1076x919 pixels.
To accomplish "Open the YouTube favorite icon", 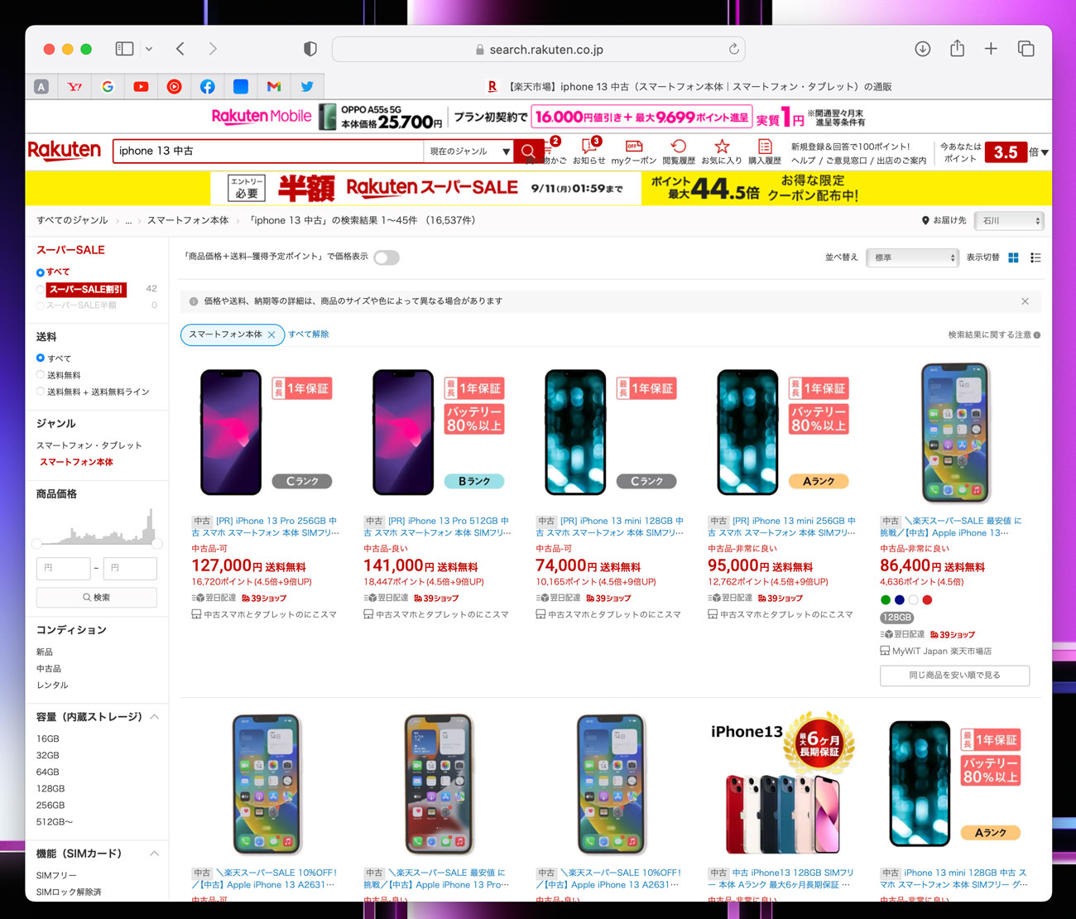I will pos(141,86).
